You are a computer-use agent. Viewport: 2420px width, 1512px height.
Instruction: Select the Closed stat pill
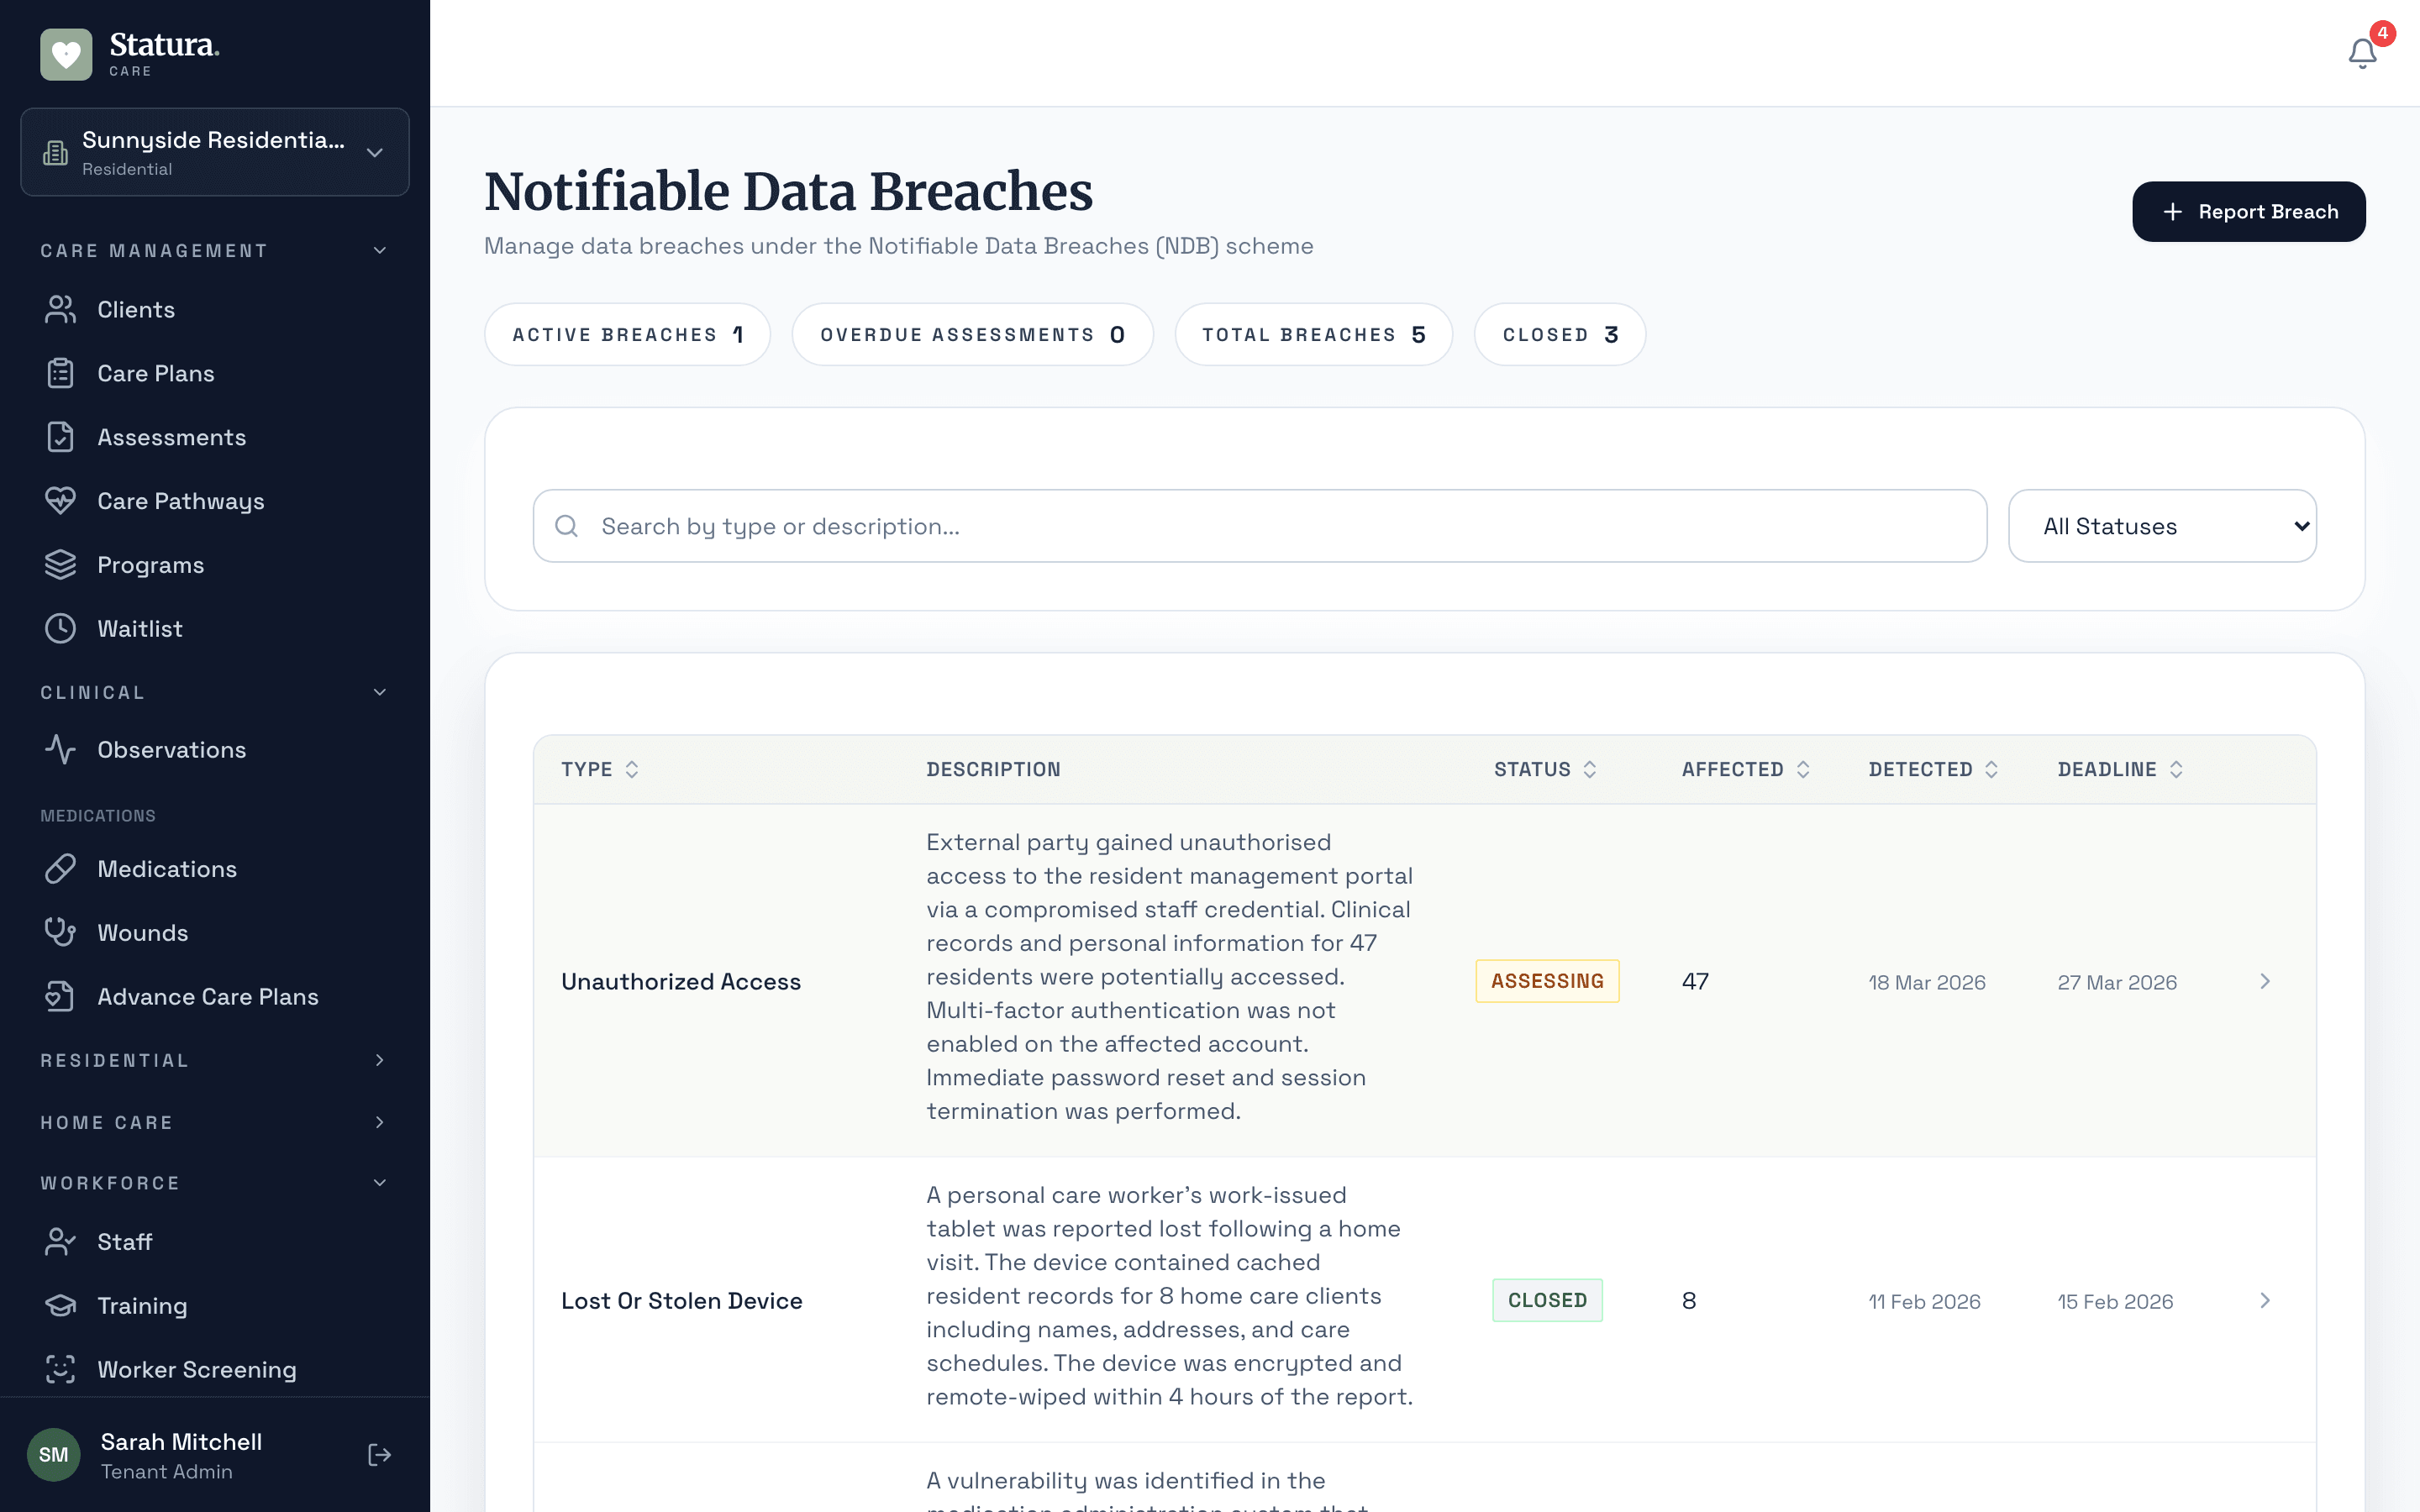[1559, 334]
